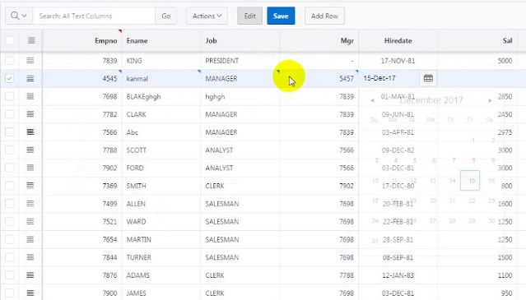526x300 pixels.
Task: Open the header row actions menu icon
Action: [31, 40]
